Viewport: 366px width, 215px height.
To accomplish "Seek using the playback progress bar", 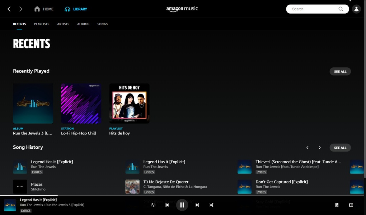I will [x=182, y=195].
